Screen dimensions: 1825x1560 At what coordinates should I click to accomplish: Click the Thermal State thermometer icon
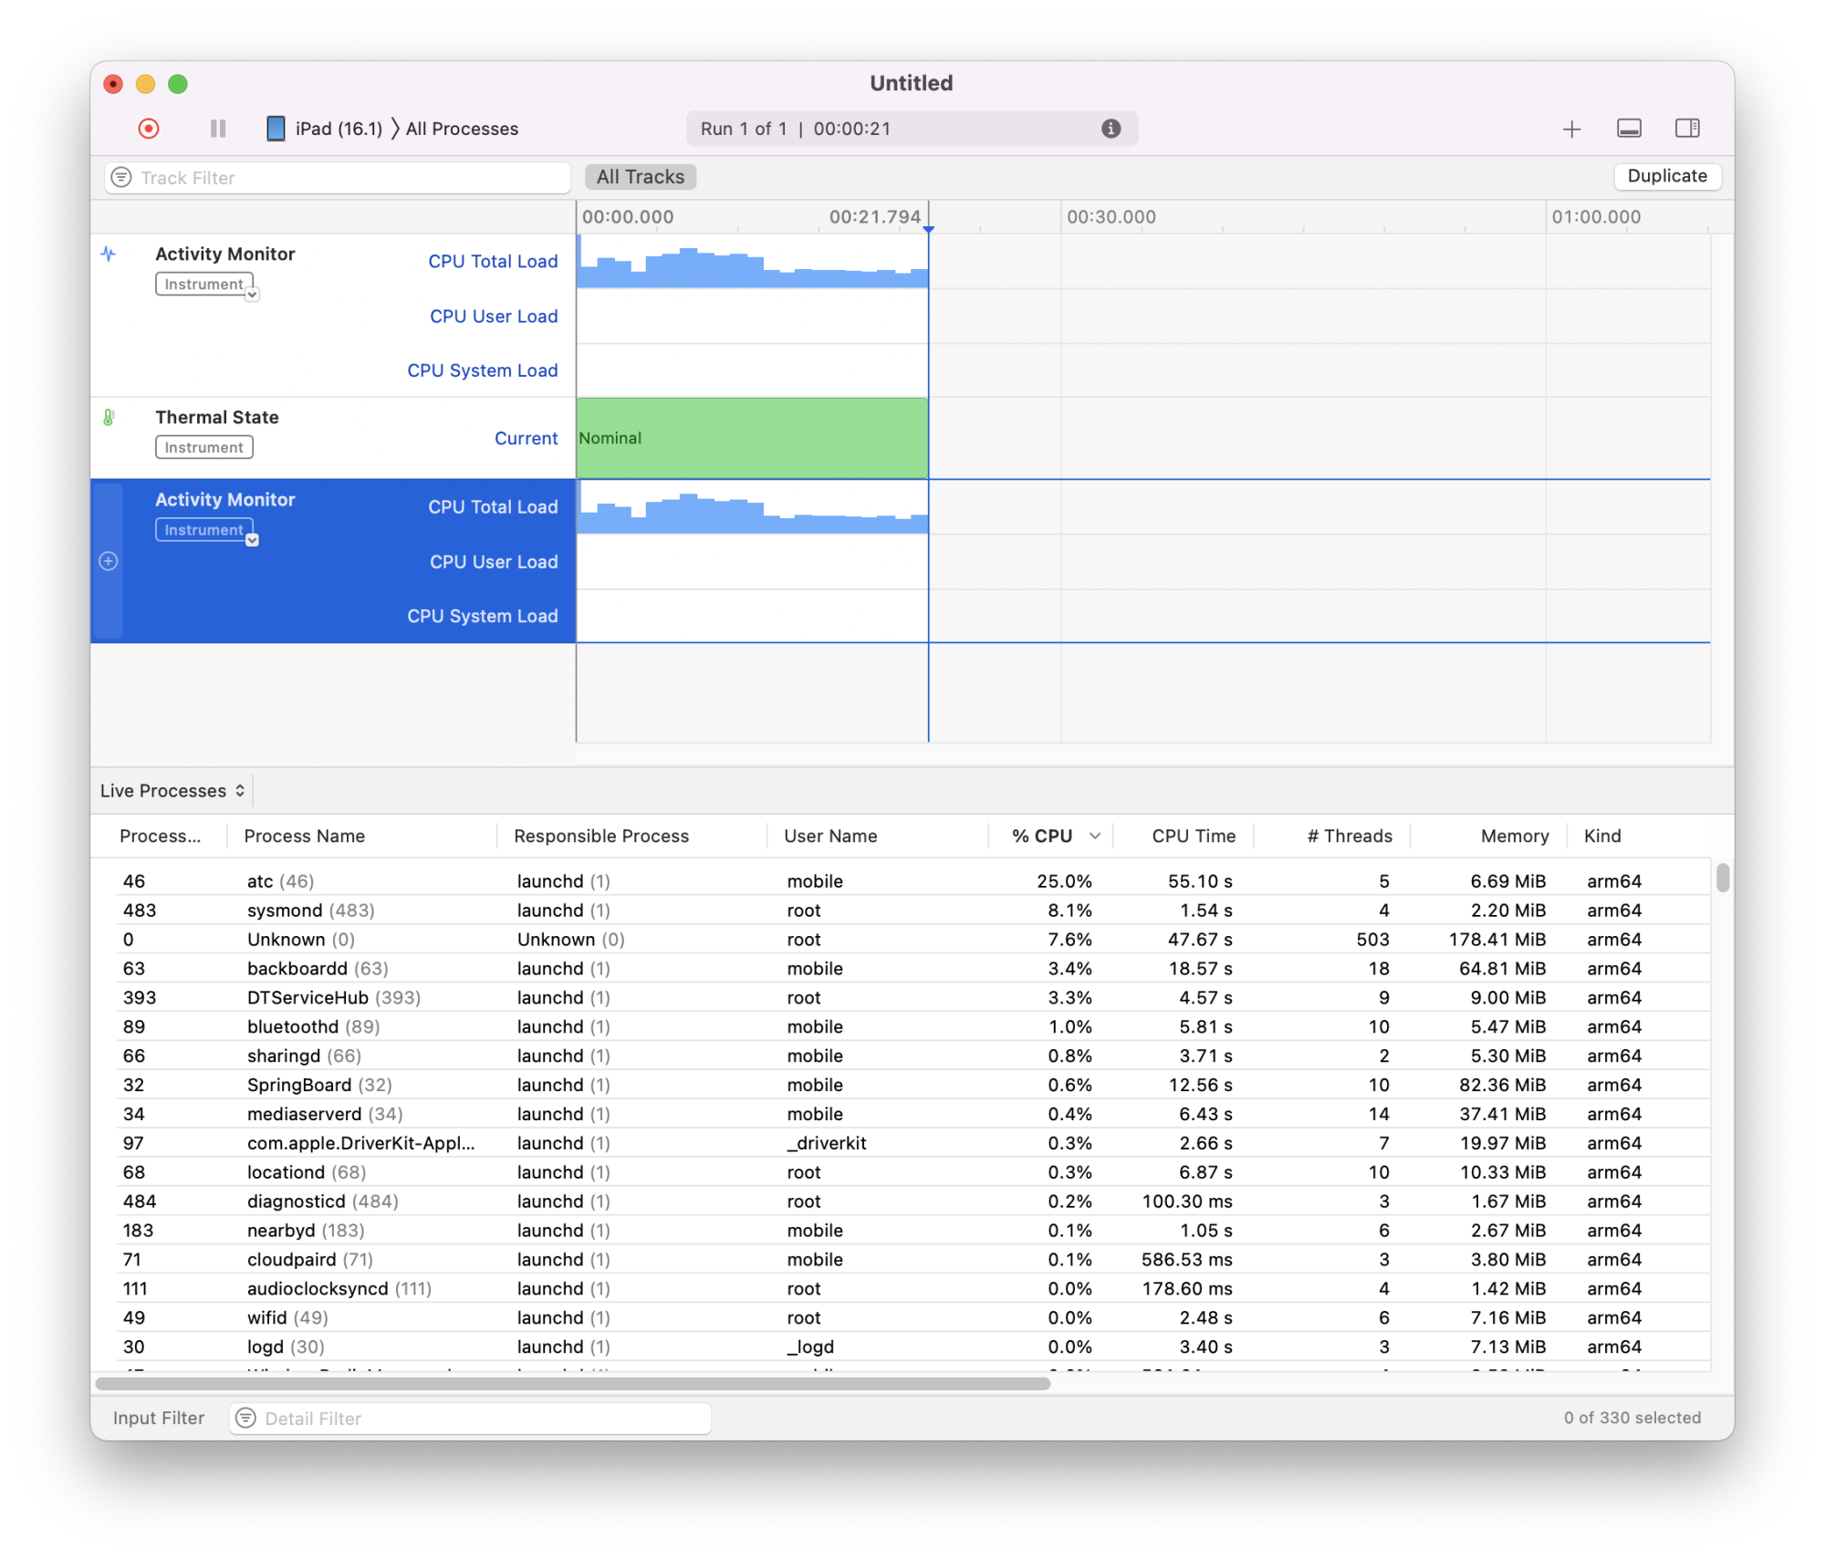109,418
